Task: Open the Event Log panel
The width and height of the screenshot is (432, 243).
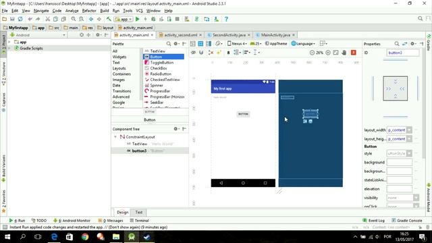Action: pyautogui.click(x=373, y=221)
